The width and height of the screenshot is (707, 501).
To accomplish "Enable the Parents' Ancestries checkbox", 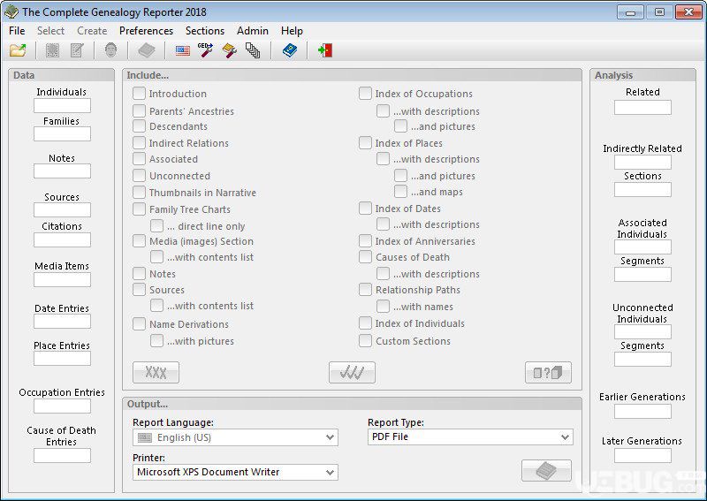I will pos(139,111).
